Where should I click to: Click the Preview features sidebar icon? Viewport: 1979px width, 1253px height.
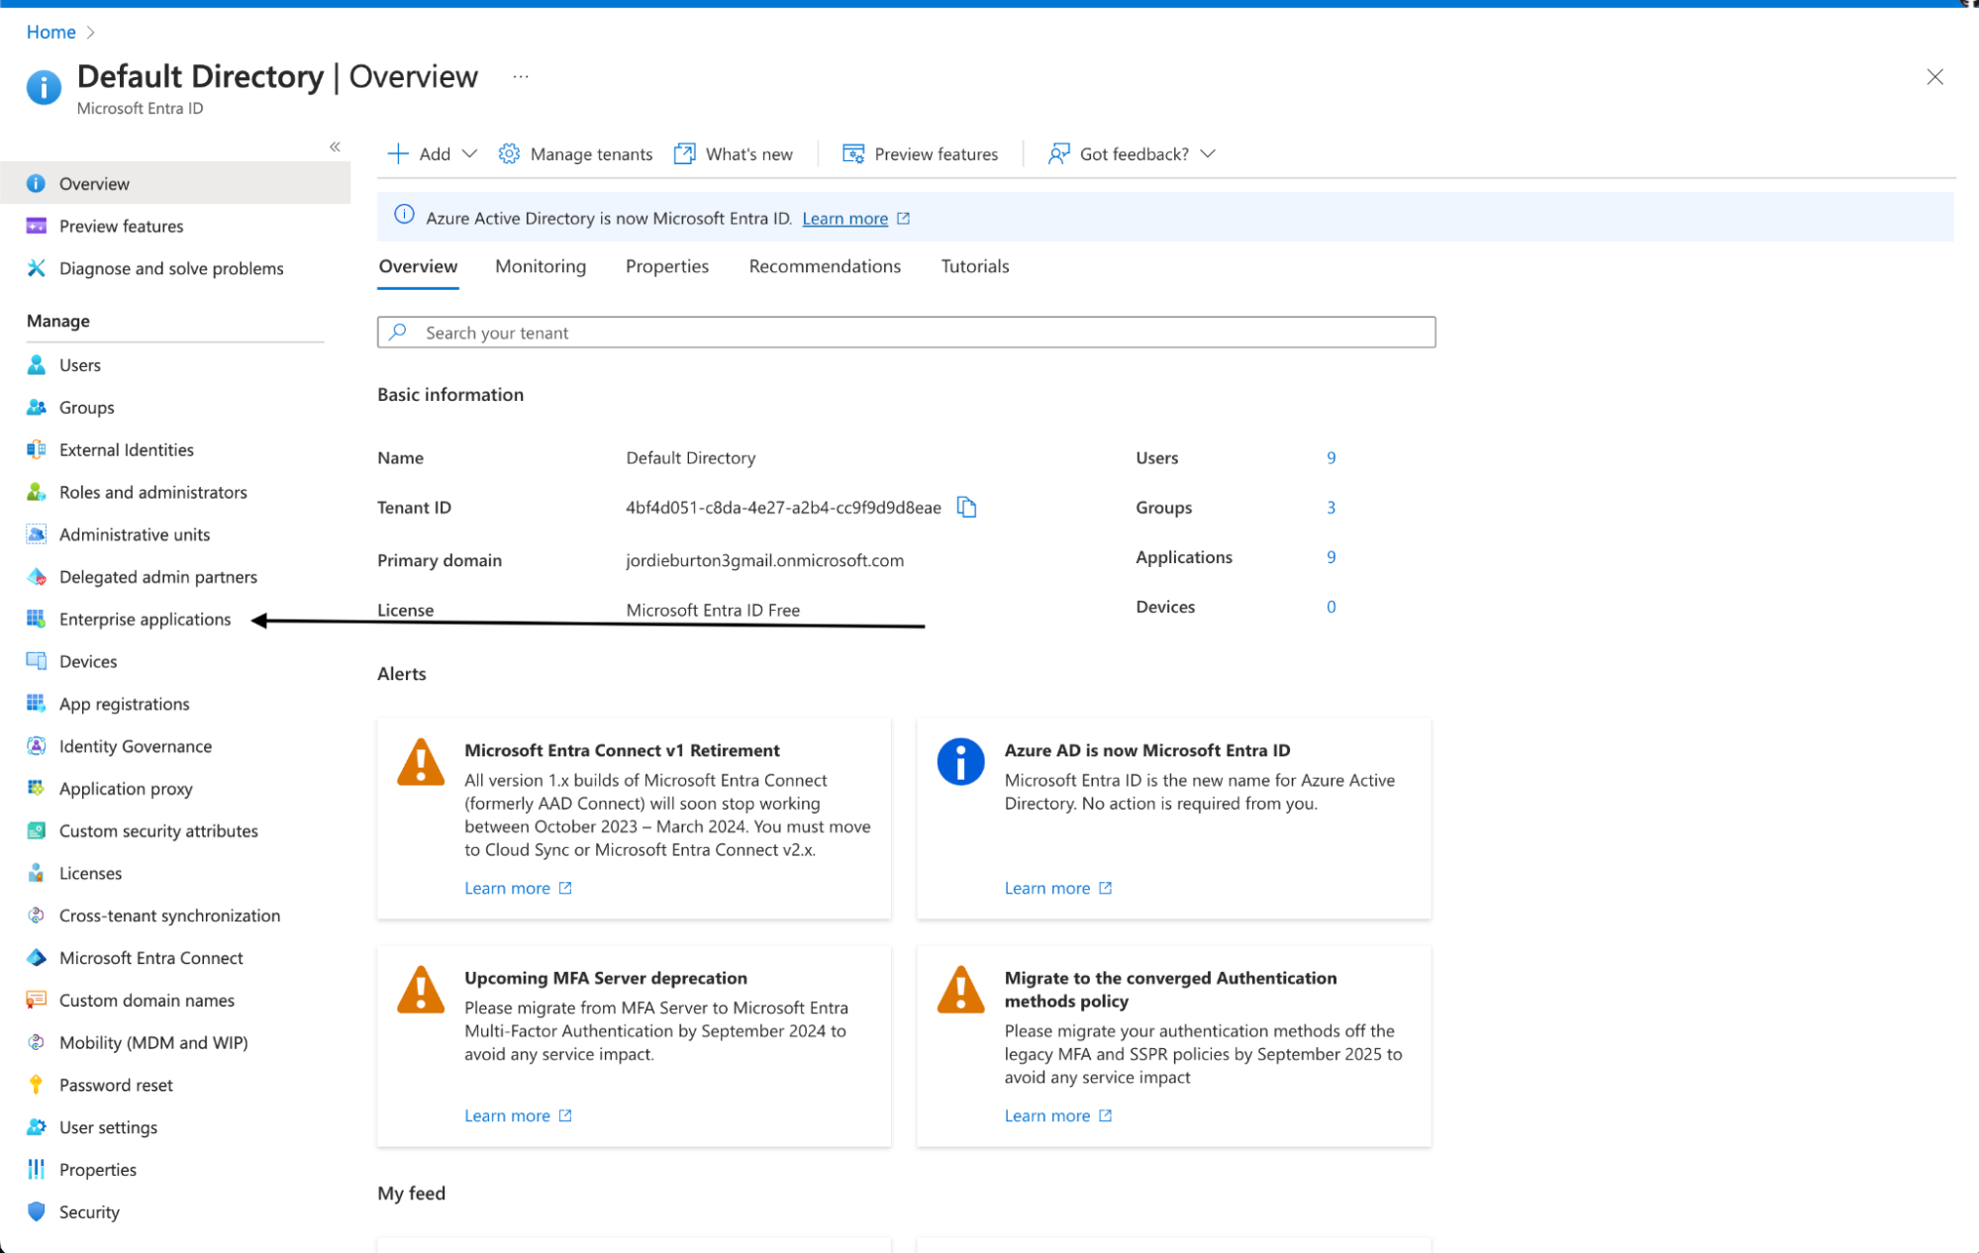(x=37, y=226)
